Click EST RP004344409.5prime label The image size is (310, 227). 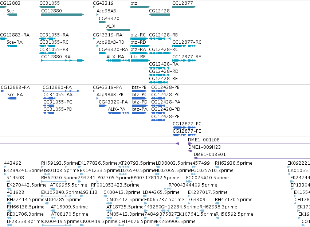(x=193, y=185)
